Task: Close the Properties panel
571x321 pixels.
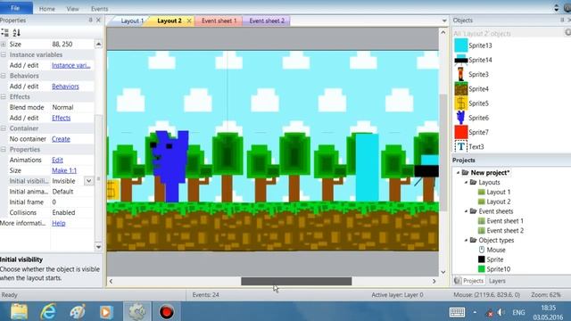Action: (x=98, y=21)
